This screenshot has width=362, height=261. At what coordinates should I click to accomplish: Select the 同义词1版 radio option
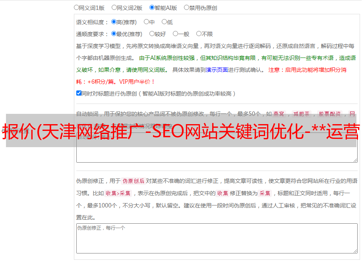click(77, 7)
